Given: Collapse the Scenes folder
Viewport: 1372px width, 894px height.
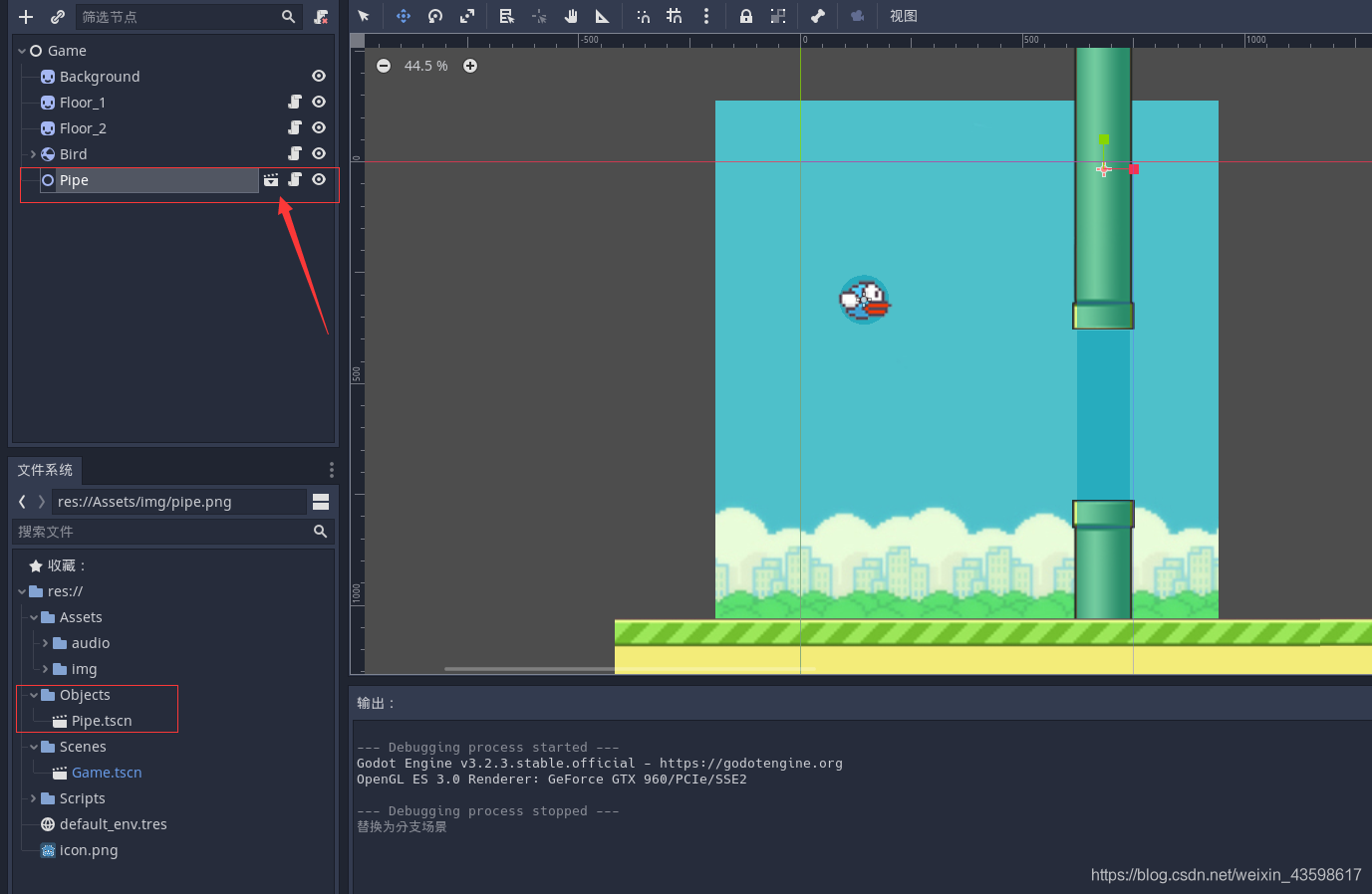Looking at the screenshot, I should tap(34, 747).
